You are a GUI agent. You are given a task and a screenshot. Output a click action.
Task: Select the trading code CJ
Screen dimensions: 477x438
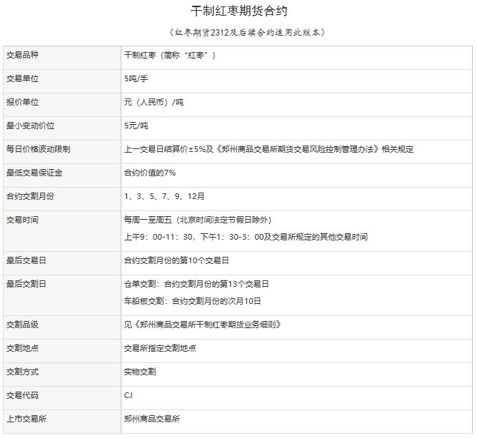tap(129, 395)
